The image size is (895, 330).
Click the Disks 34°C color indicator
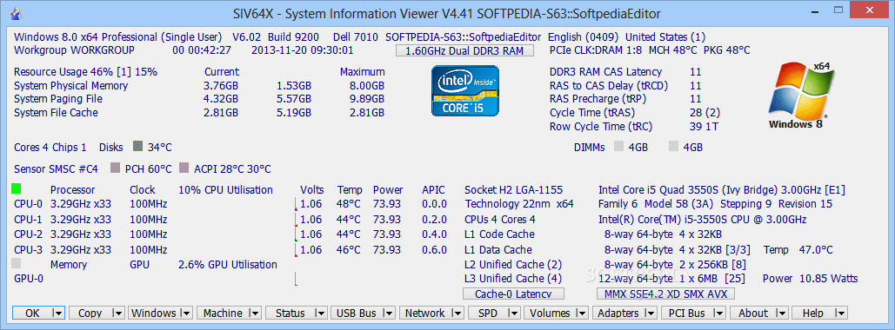(x=137, y=147)
